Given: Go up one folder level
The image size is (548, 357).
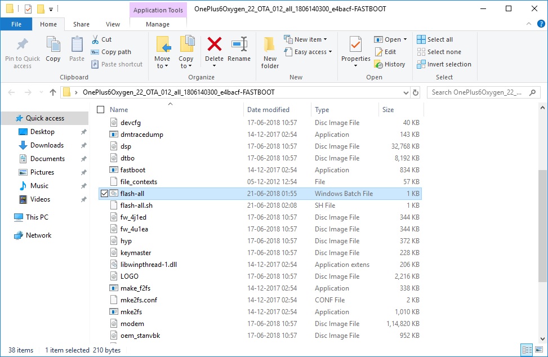Looking at the screenshot, I should (x=53, y=92).
